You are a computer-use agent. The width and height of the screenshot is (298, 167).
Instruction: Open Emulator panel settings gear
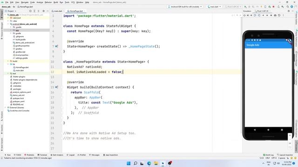pyautogui.click(x=289, y=11)
